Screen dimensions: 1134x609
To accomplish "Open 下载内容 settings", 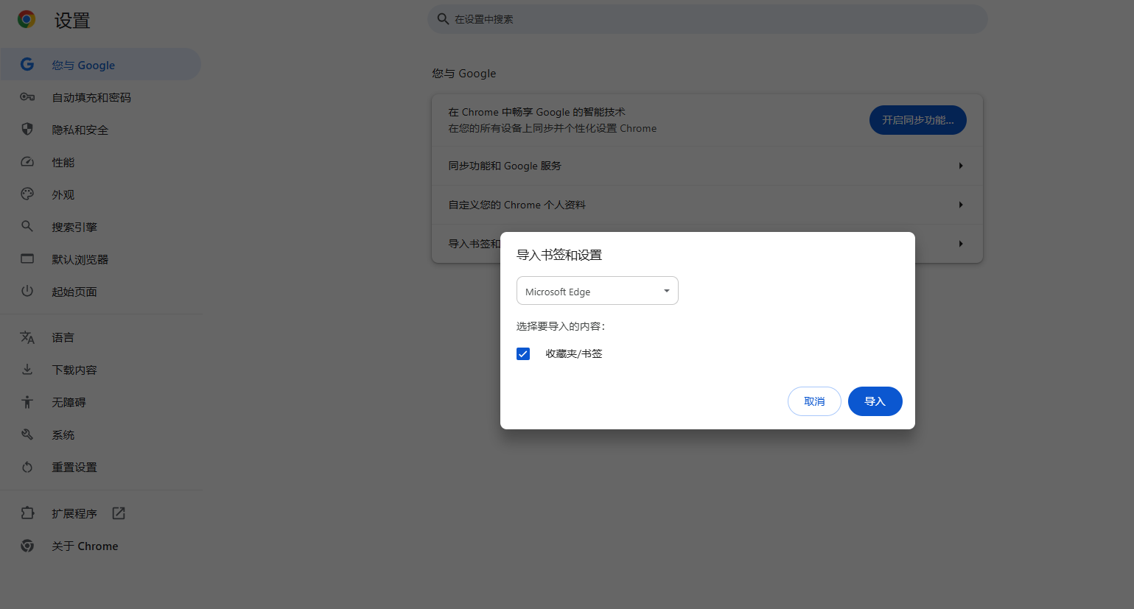I will pyautogui.click(x=100, y=370).
